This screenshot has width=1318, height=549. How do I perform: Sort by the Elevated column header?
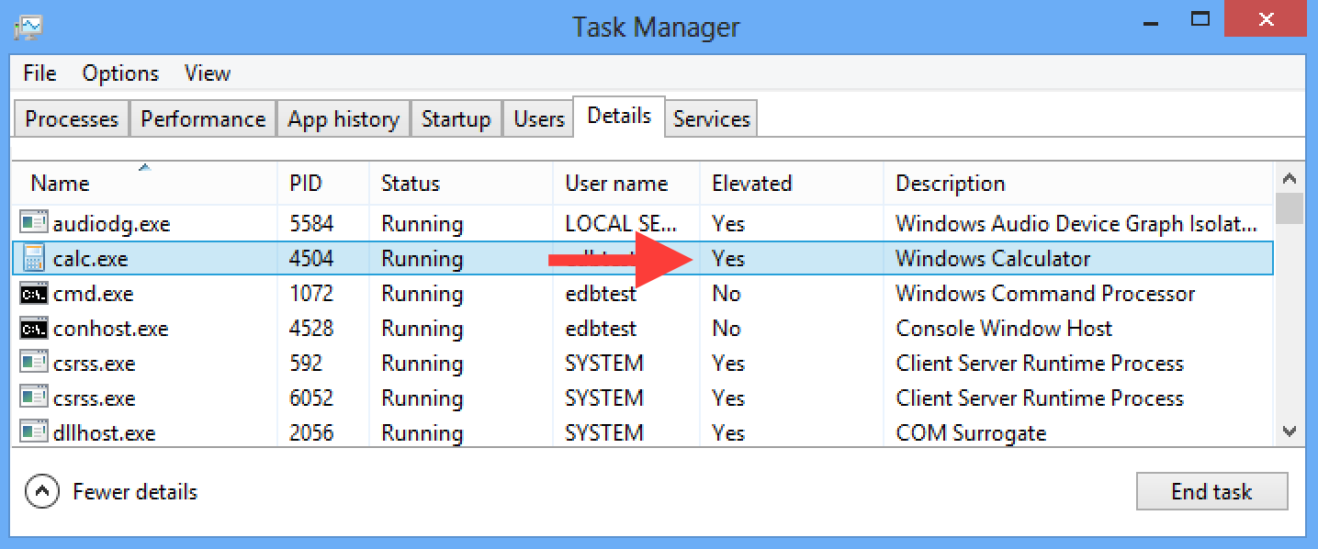751,184
